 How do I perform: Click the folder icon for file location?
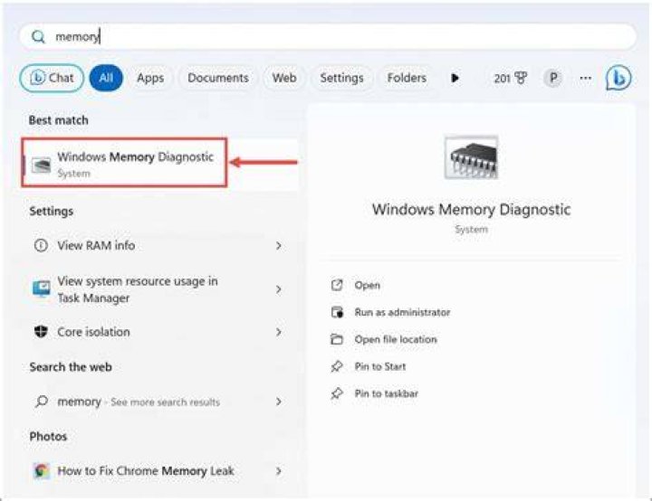[336, 339]
